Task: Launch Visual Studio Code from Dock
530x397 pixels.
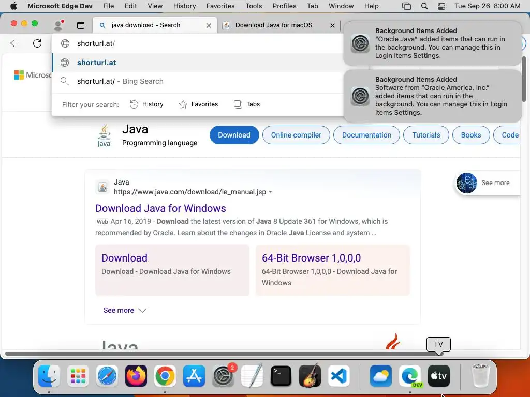Action: point(338,376)
